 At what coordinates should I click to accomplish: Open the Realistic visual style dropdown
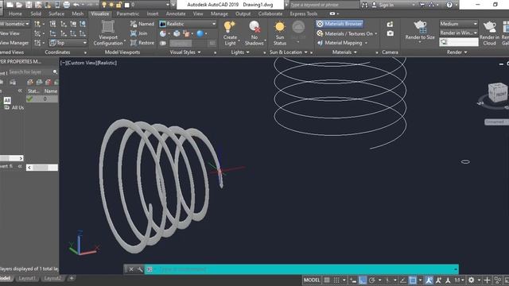point(188,24)
